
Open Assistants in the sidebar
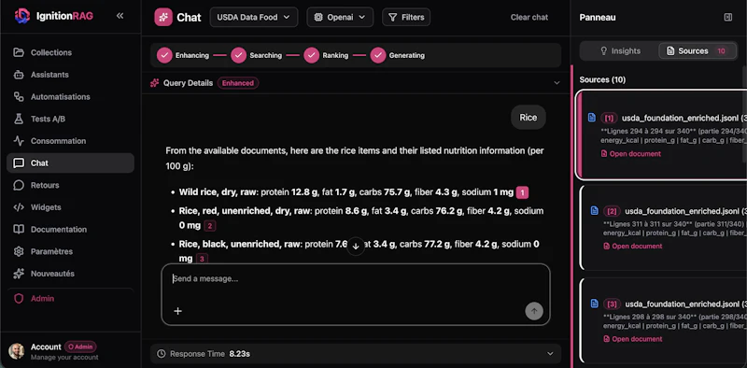[71, 75]
